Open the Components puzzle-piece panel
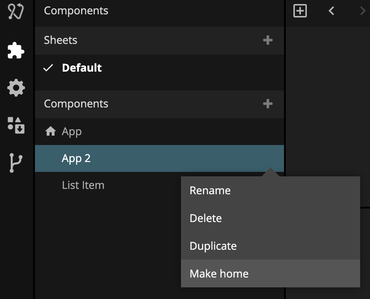Viewport: 370px width, 299px height. (x=16, y=51)
